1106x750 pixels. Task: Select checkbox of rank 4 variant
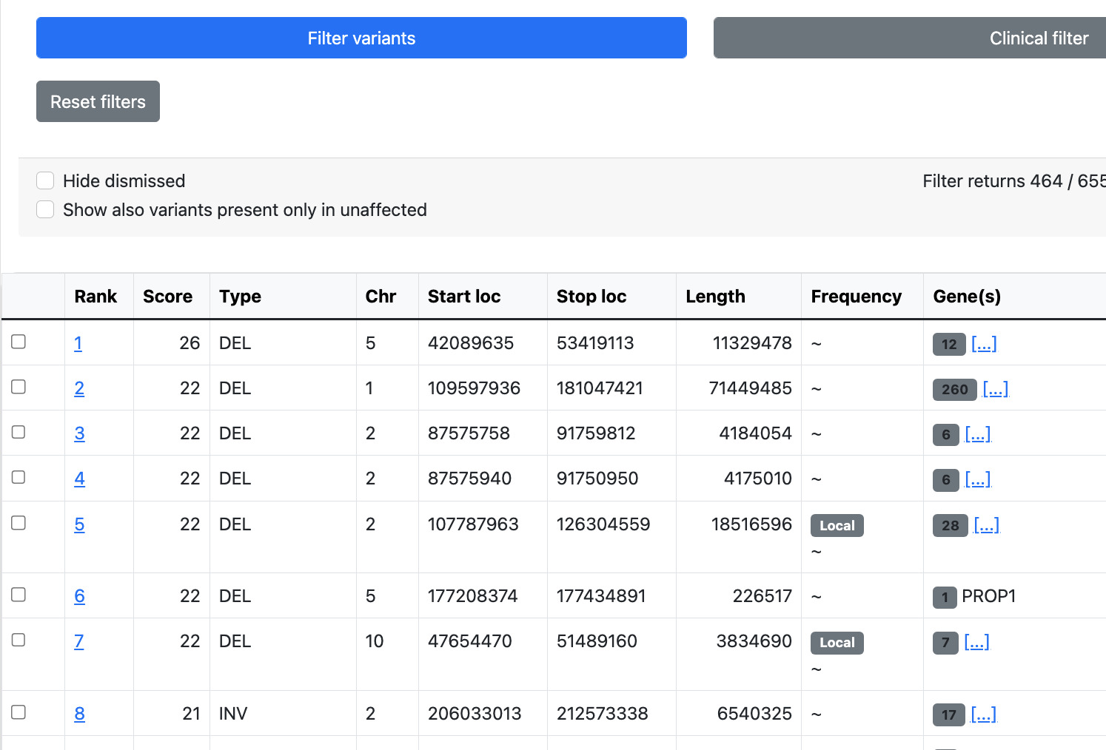point(19,476)
